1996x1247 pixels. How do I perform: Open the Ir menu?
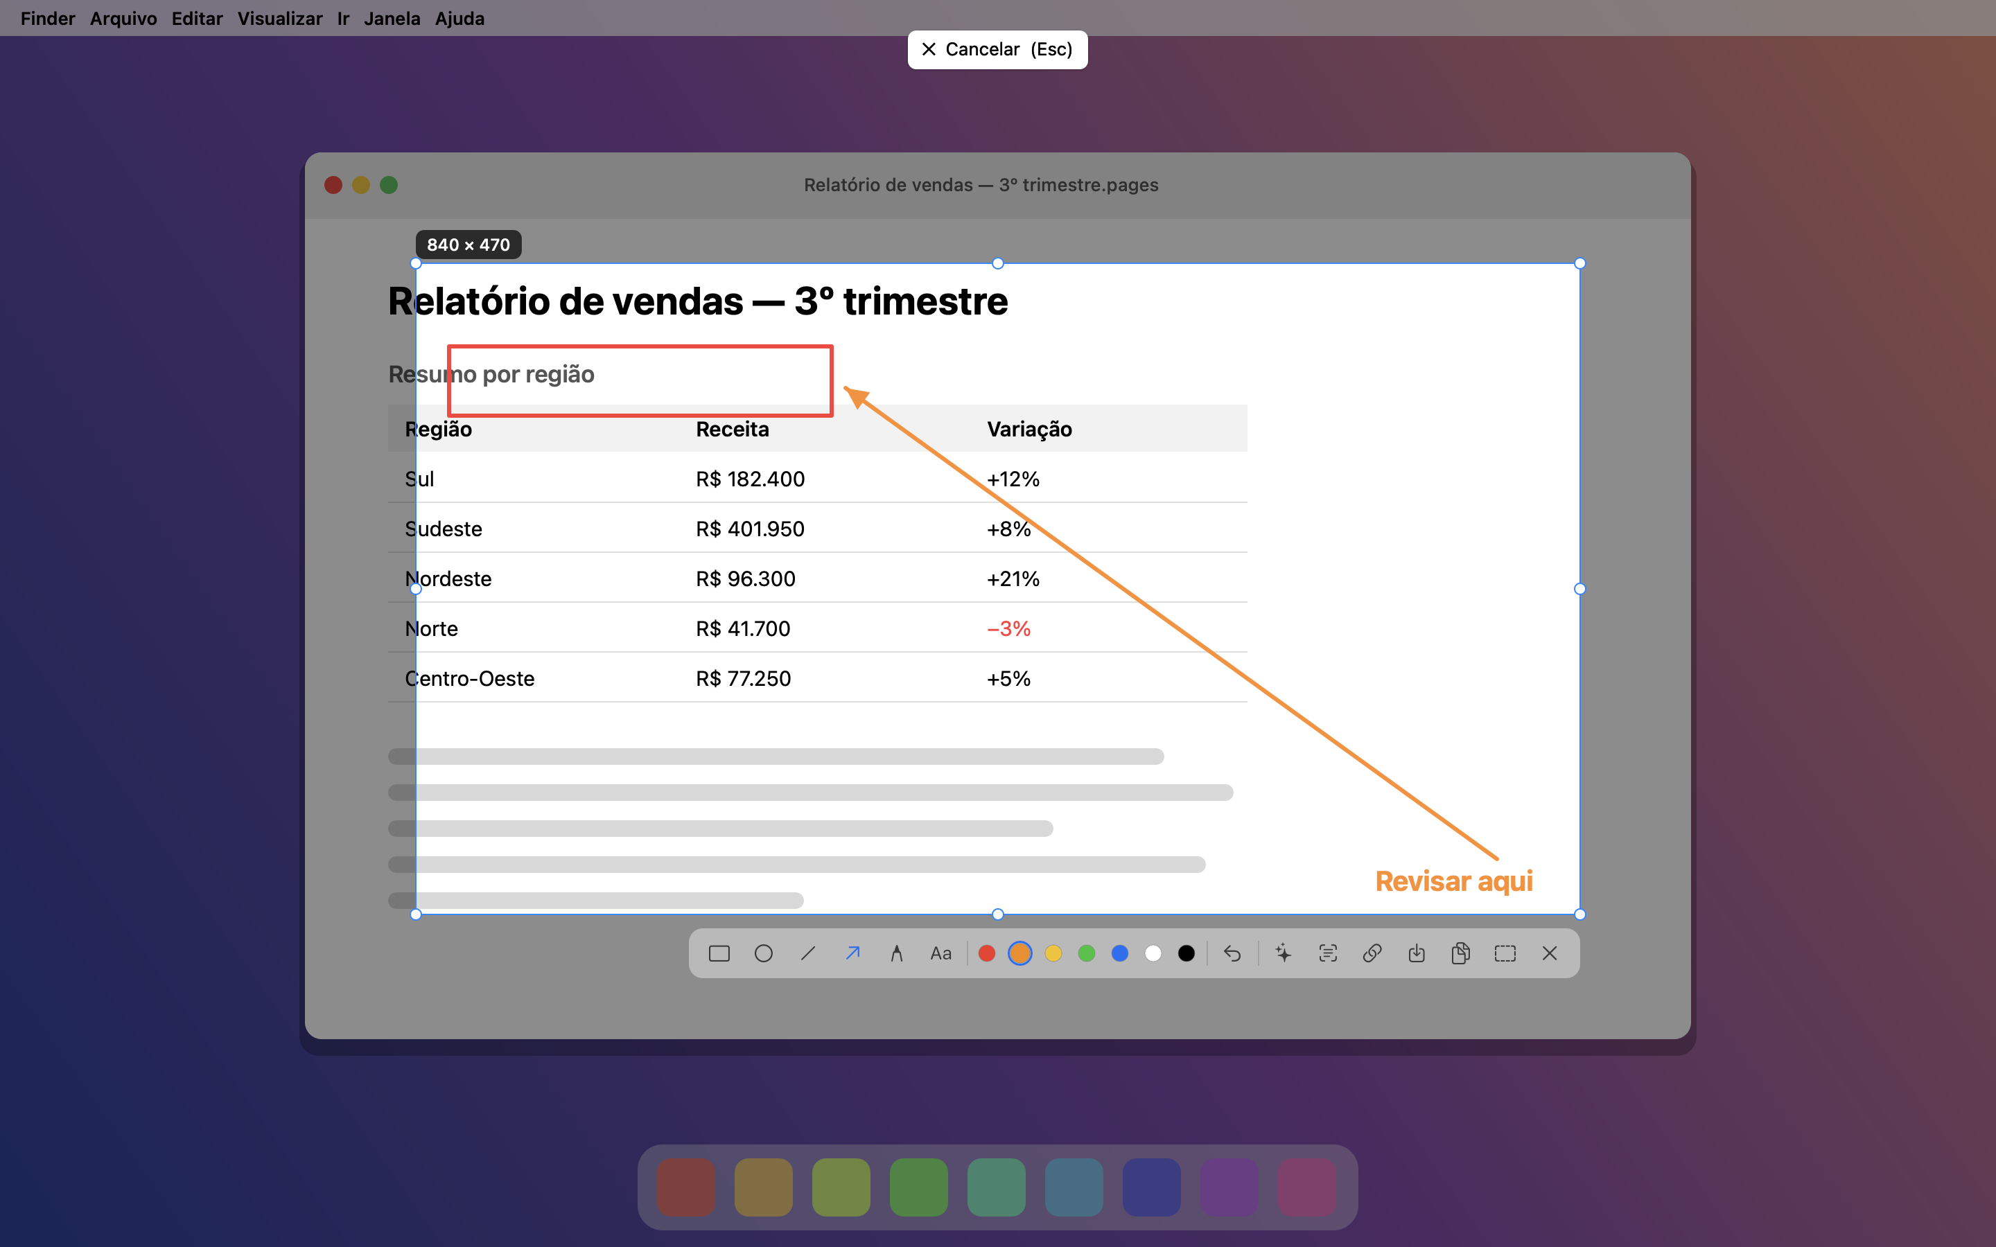(343, 18)
